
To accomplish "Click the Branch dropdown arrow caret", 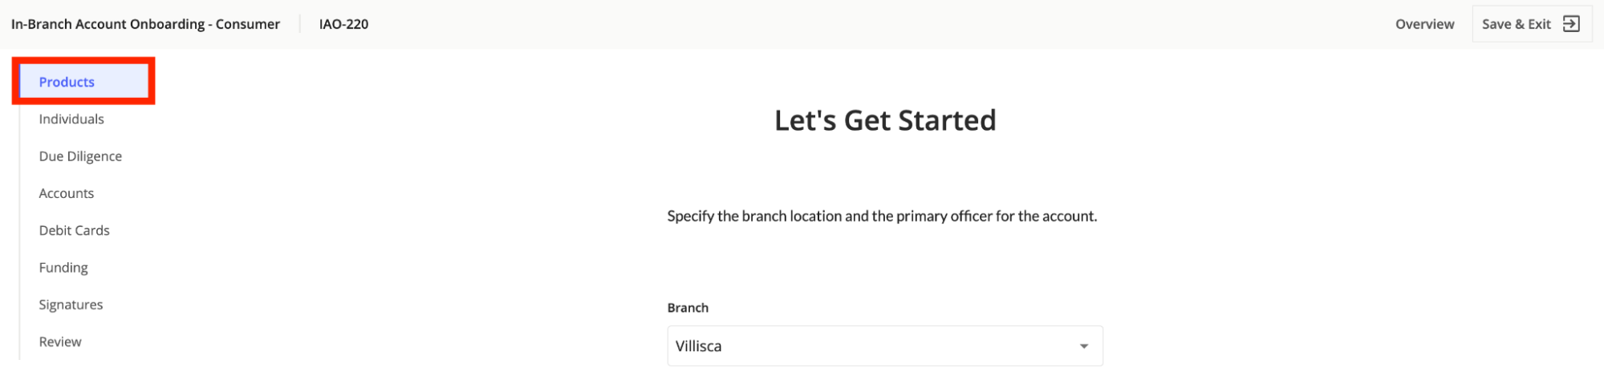I will pyautogui.click(x=1084, y=346).
